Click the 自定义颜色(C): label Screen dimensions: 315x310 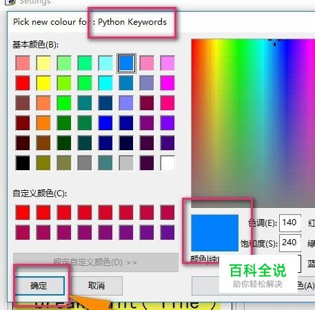(40, 194)
